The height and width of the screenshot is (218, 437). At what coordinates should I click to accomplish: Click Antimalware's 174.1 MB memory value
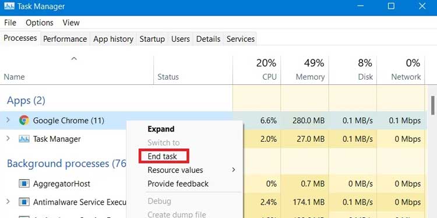click(x=308, y=202)
